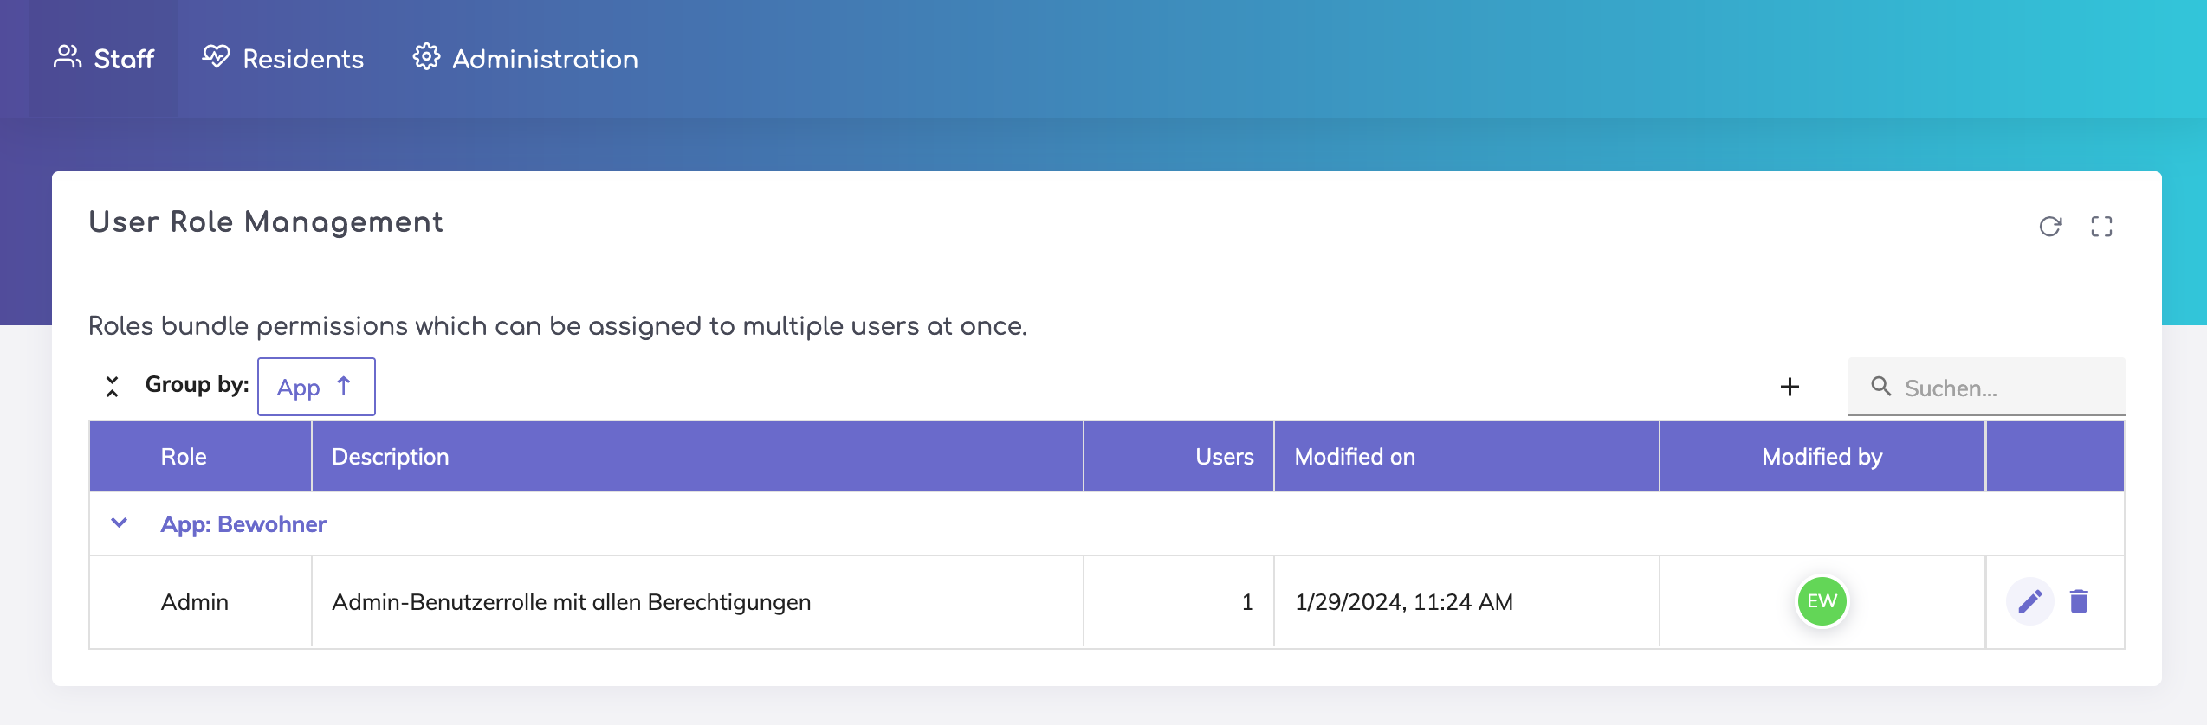
Task: Delete the Admin role using the trash icon
Action: point(2079,601)
